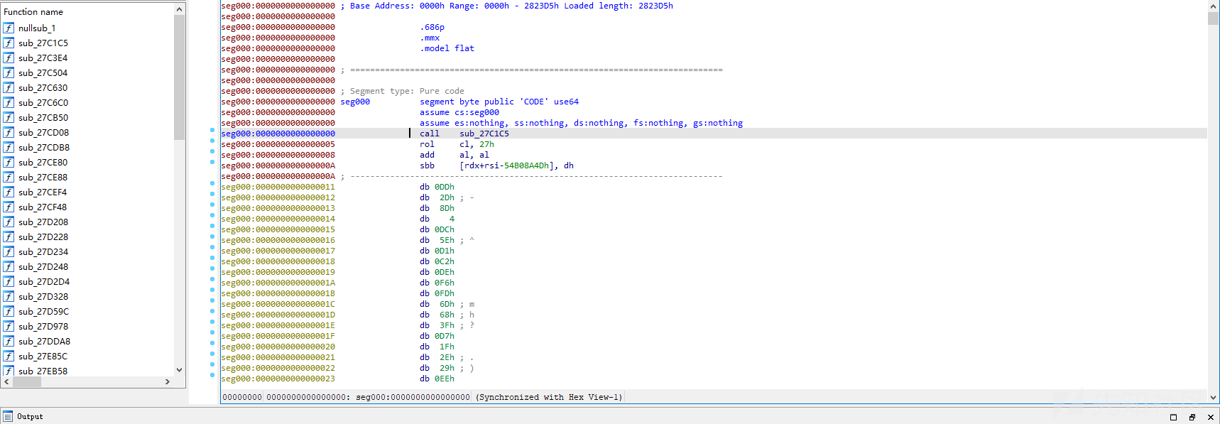Select sub_27CB50 in function list
This screenshot has height=424, width=1220.
coord(43,117)
